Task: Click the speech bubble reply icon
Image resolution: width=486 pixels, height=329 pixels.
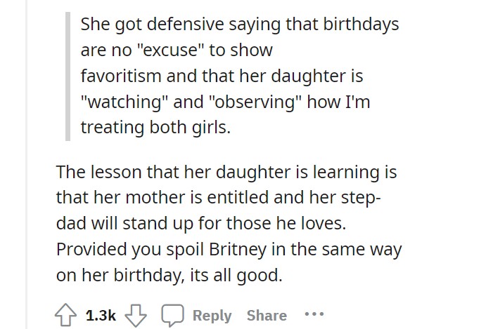Action: pyautogui.click(x=172, y=316)
